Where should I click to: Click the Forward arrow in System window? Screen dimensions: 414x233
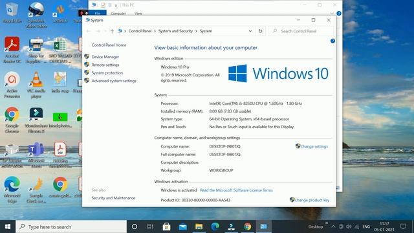98,31
